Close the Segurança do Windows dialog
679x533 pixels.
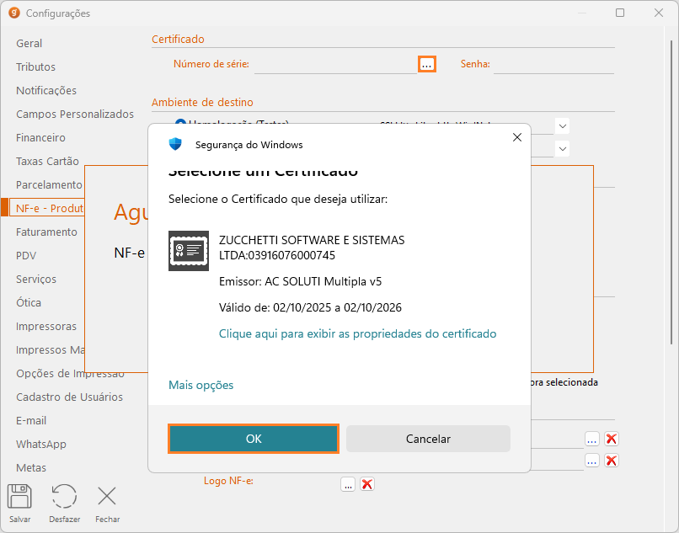(x=516, y=138)
